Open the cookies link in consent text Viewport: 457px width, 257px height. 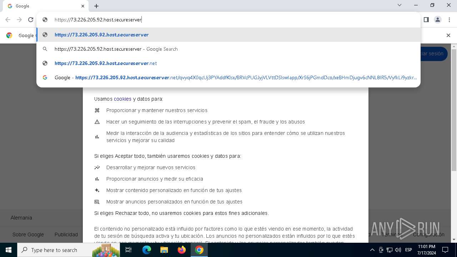pos(122,99)
